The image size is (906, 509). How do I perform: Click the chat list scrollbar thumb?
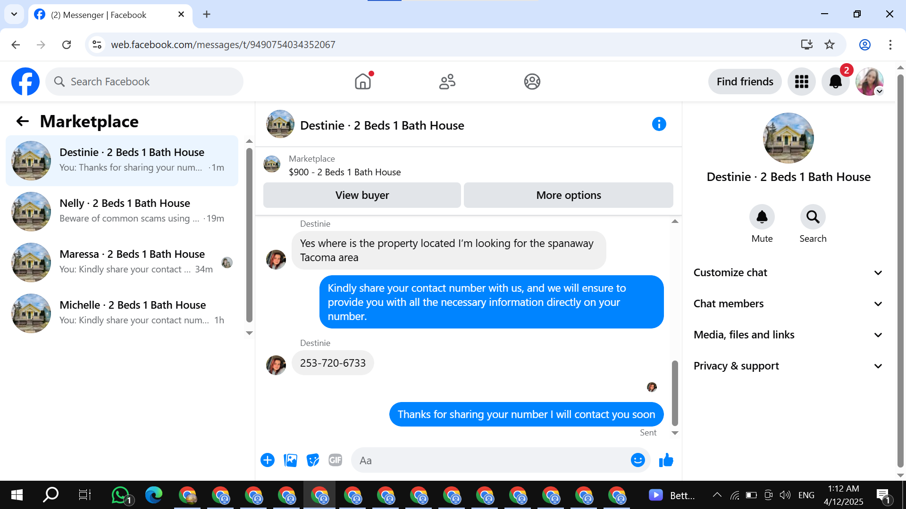pyautogui.click(x=249, y=235)
